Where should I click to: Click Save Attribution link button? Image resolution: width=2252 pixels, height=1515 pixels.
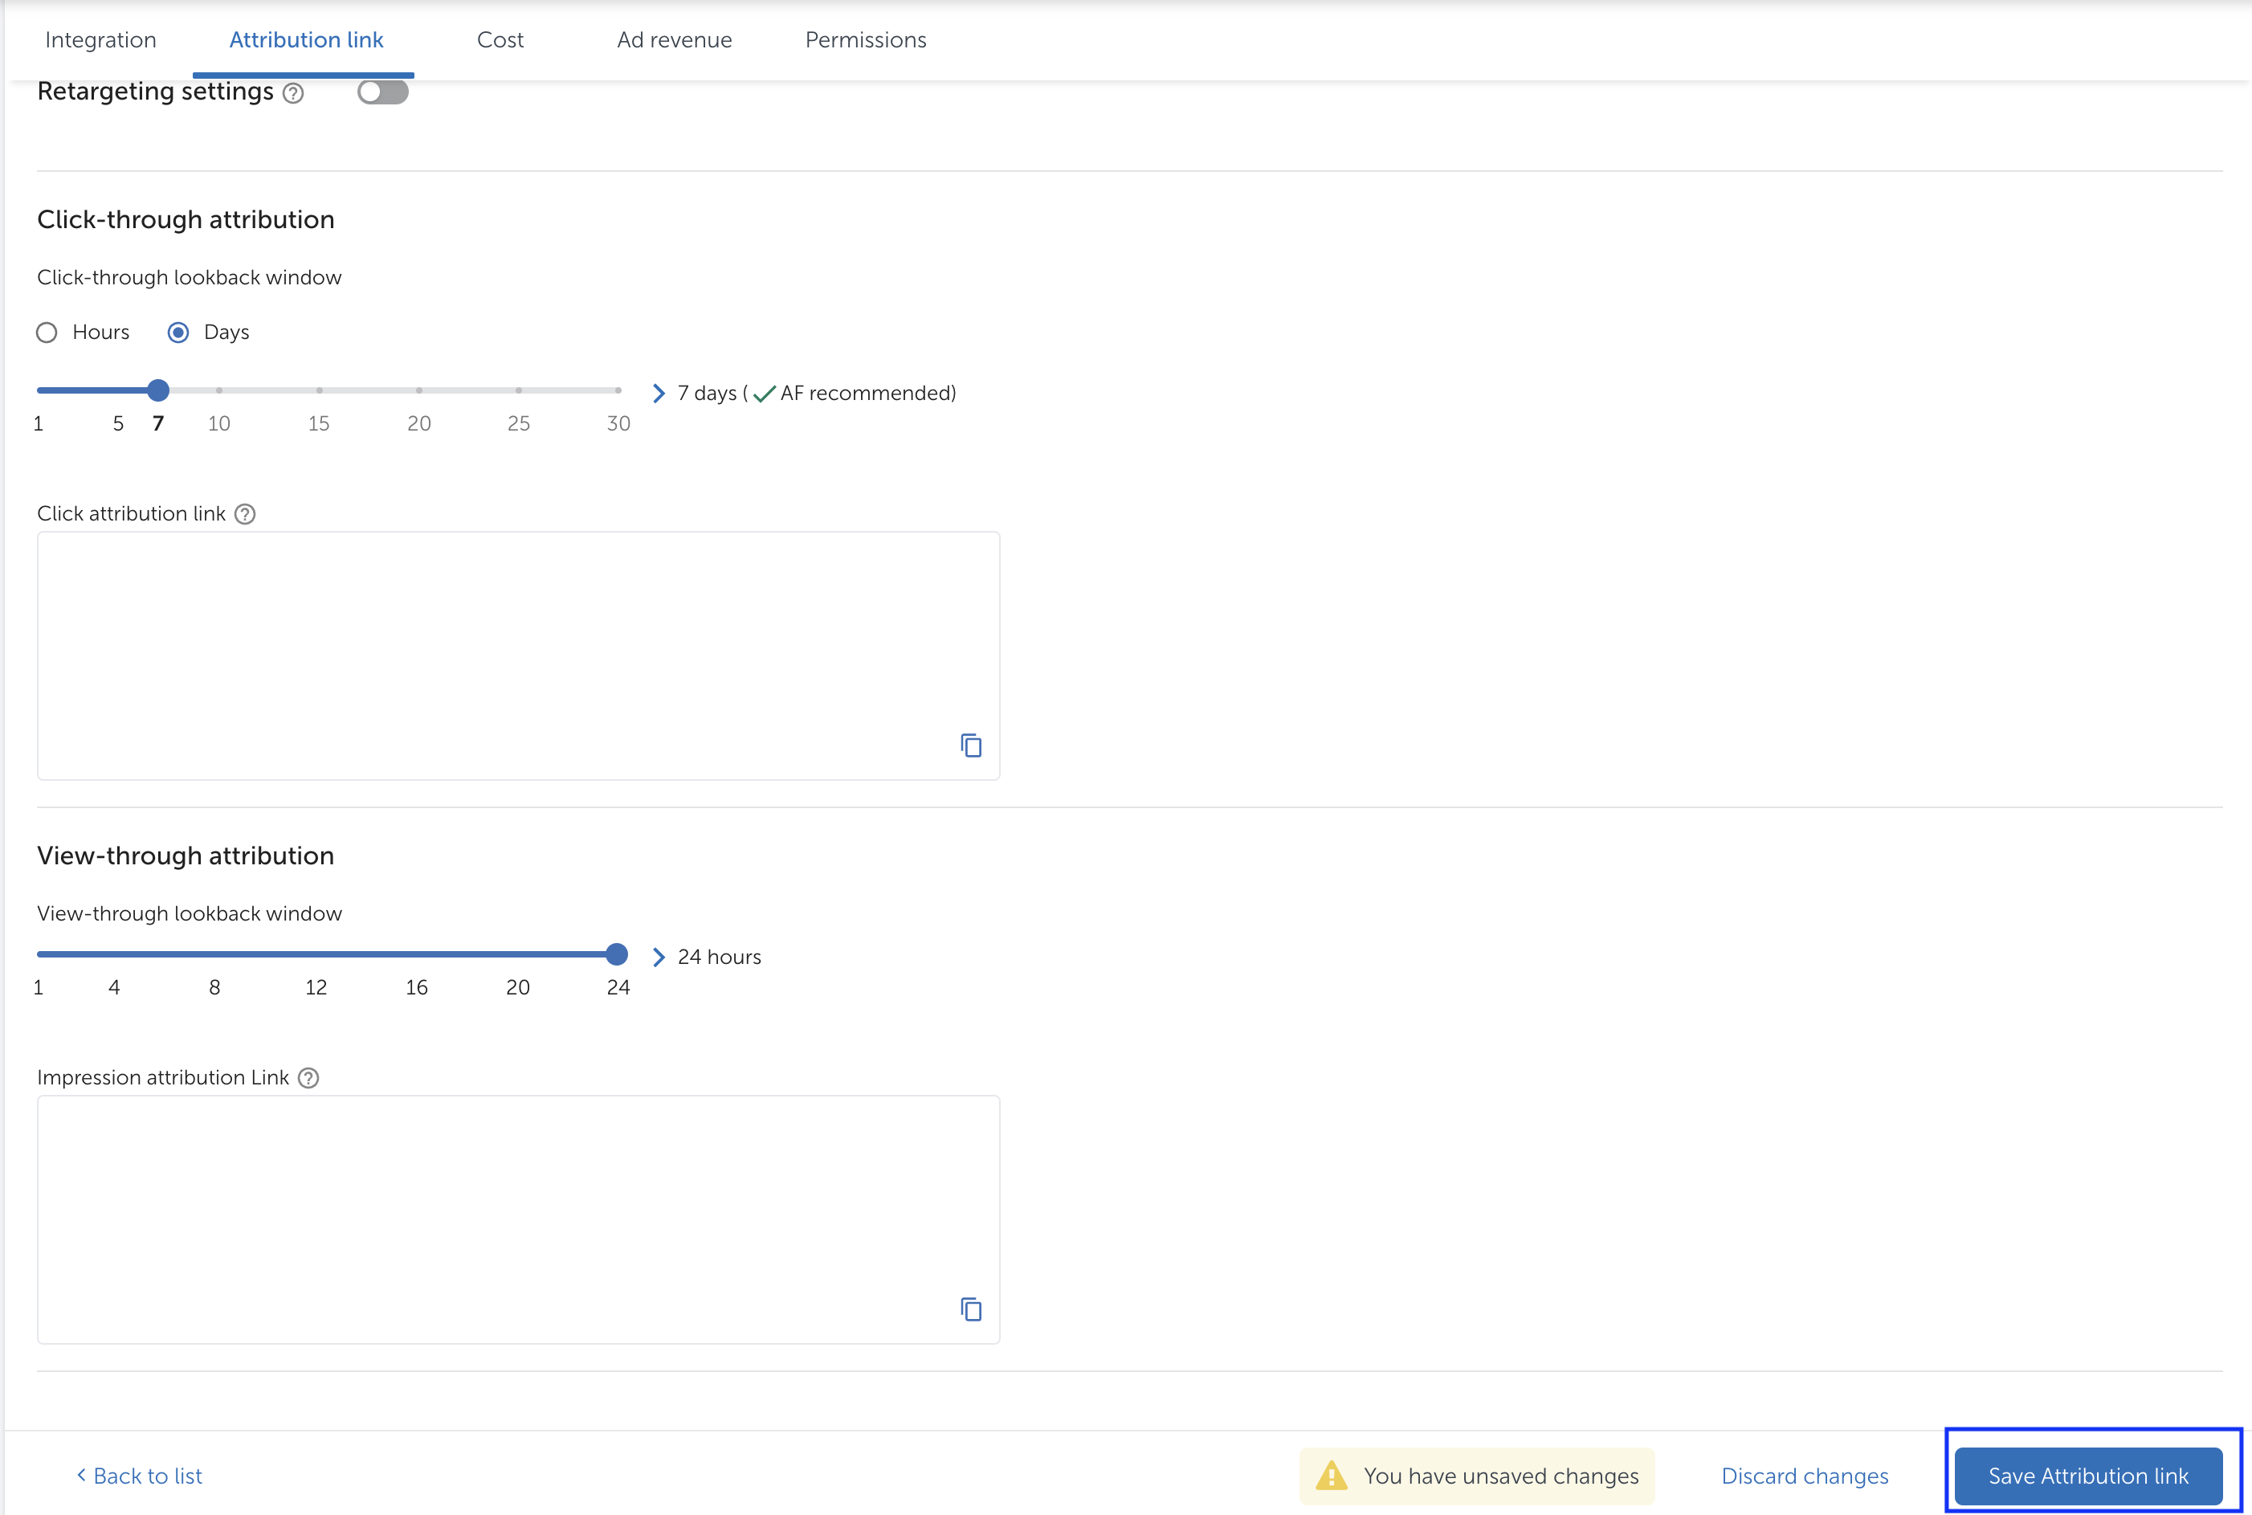pos(2088,1476)
